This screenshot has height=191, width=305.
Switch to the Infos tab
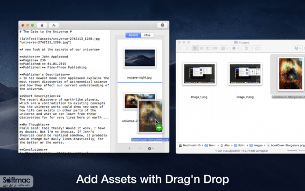coord(147,35)
